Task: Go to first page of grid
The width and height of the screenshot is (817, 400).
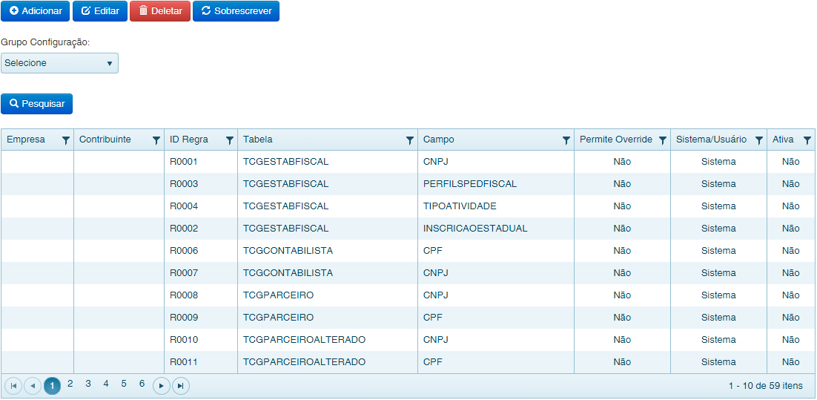Action: [13, 386]
